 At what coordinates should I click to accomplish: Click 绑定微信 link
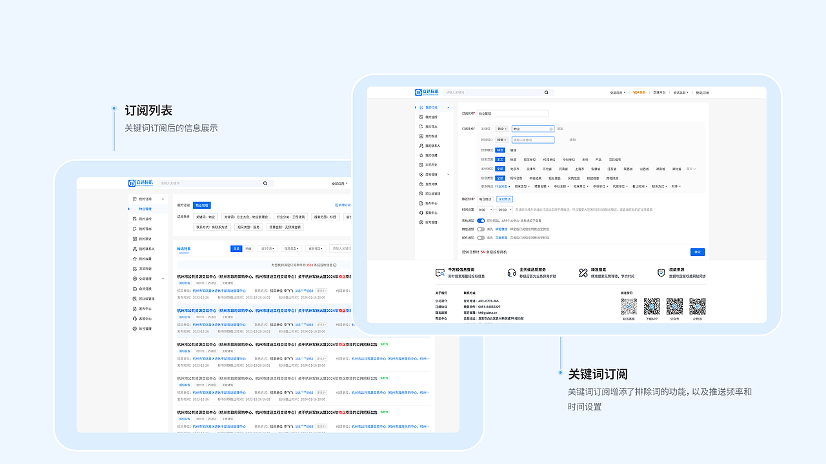point(501,229)
